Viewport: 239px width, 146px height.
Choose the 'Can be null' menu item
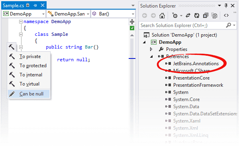point(29,94)
